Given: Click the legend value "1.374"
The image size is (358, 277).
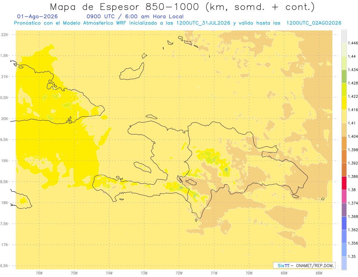Looking at the screenshot, I should tap(353, 203).
